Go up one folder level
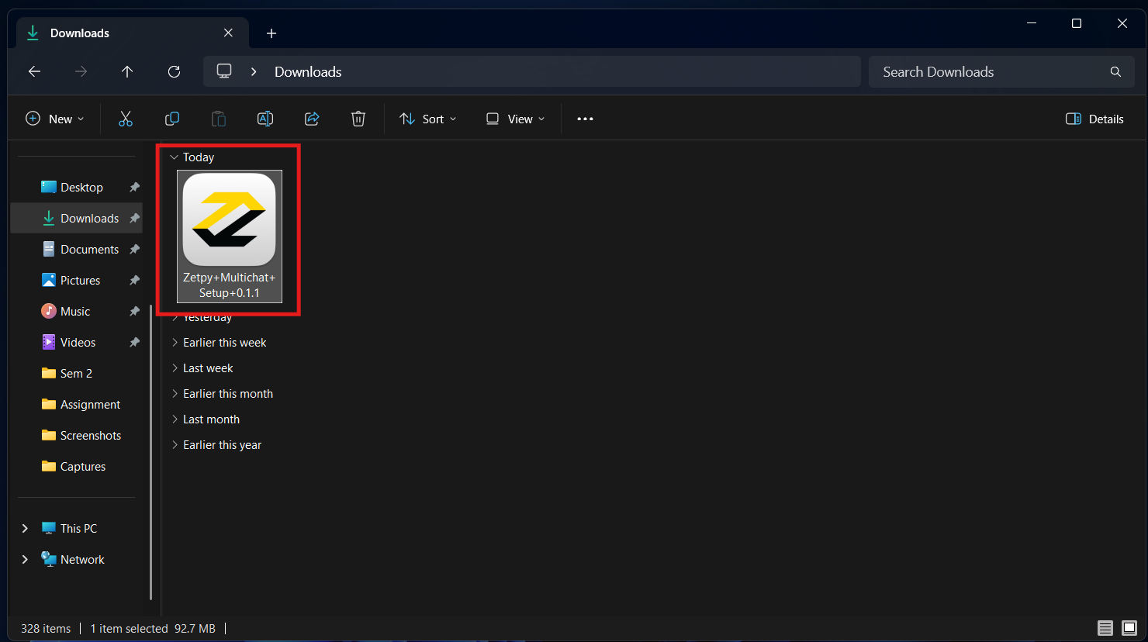The image size is (1148, 642). pyautogui.click(x=127, y=71)
